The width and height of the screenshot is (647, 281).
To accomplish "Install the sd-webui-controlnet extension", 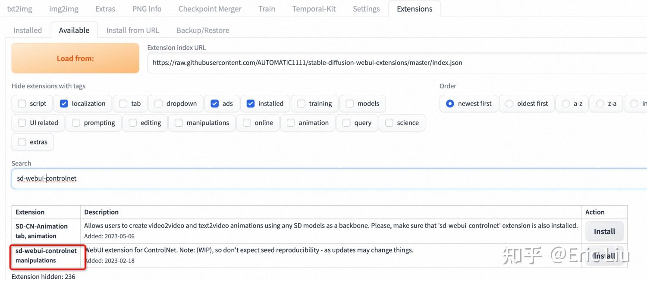I will click(604, 256).
